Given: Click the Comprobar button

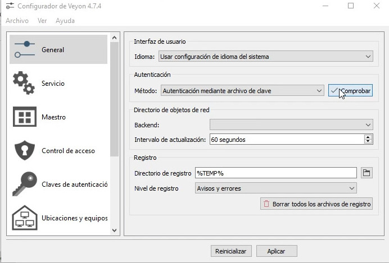Looking at the screenshot, I should (x=350, y=90).
